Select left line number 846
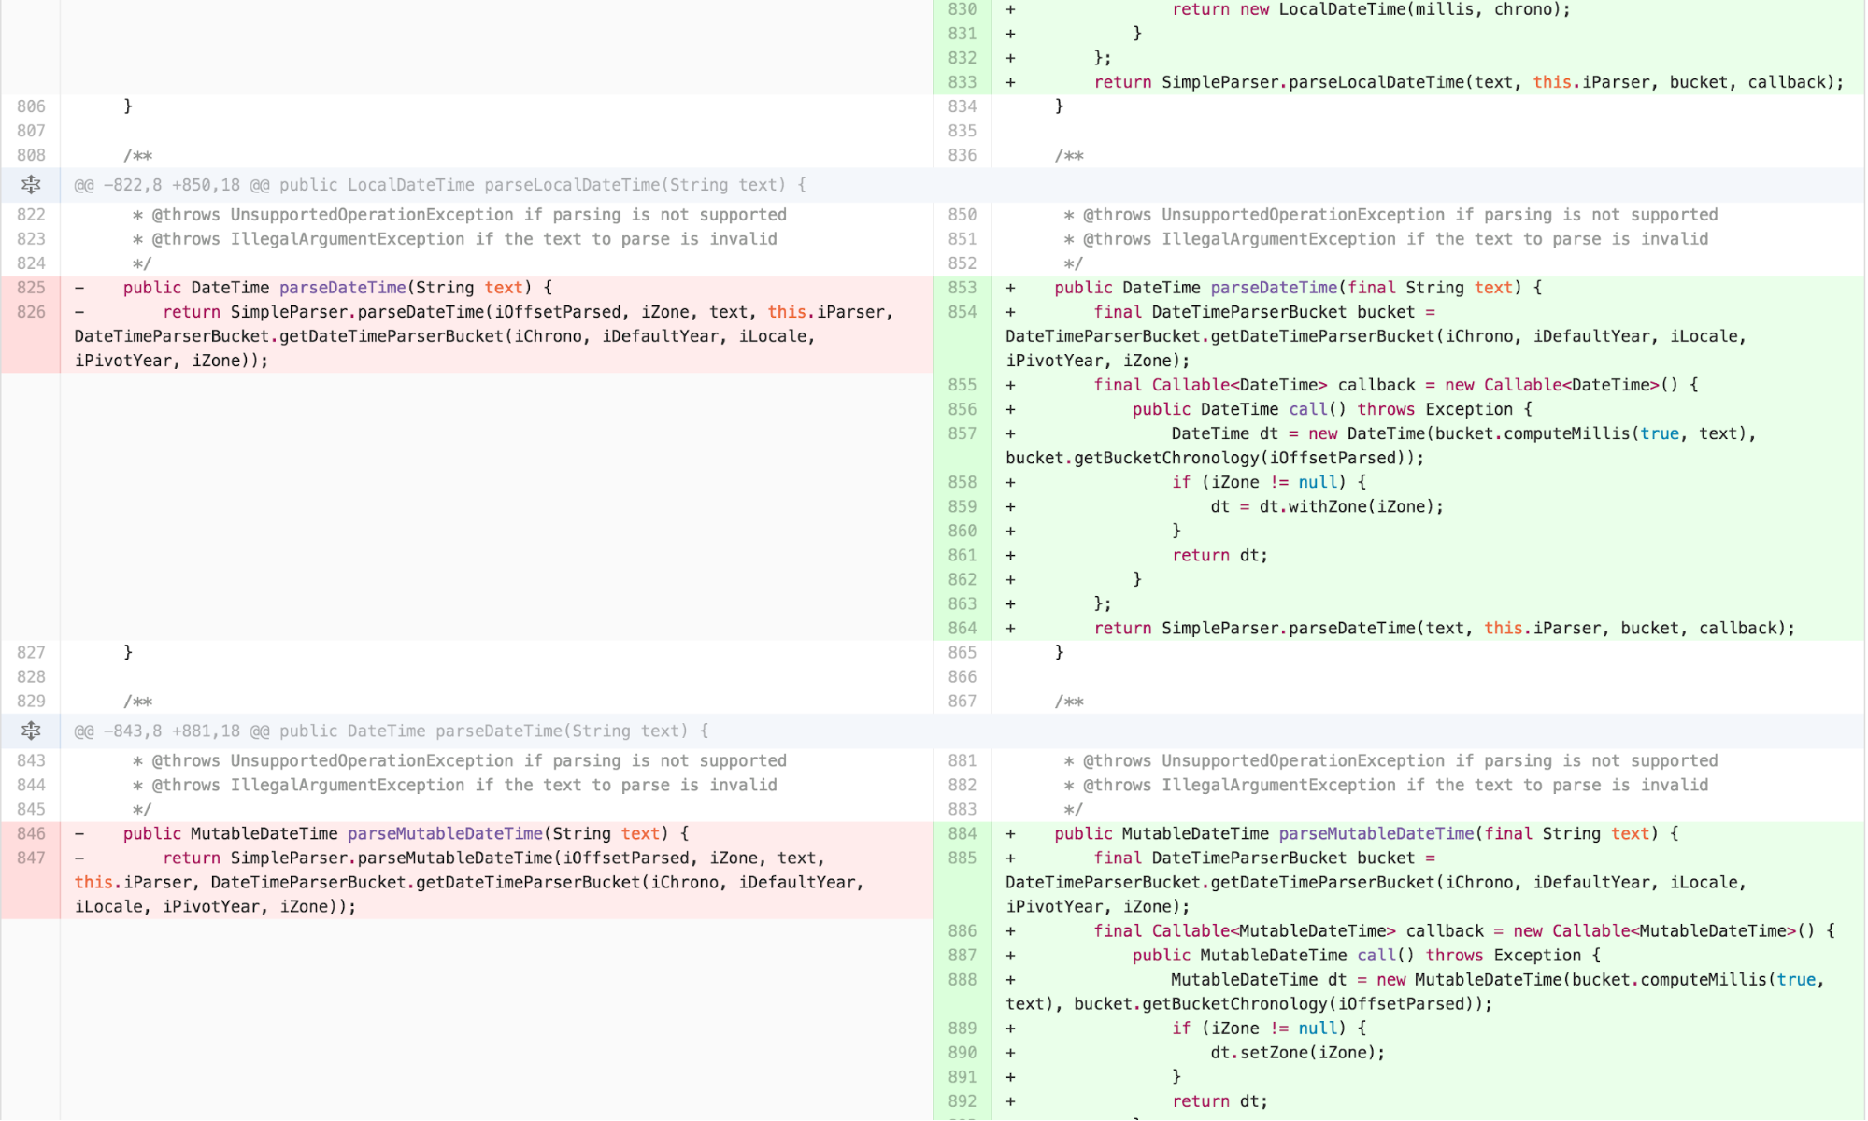Viewport: 1868px width, 1121px height. click(31, 833)
